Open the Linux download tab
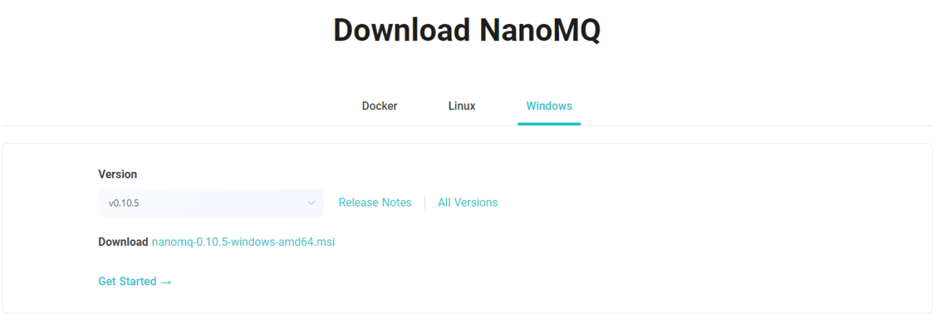 [x=462, y=106]
